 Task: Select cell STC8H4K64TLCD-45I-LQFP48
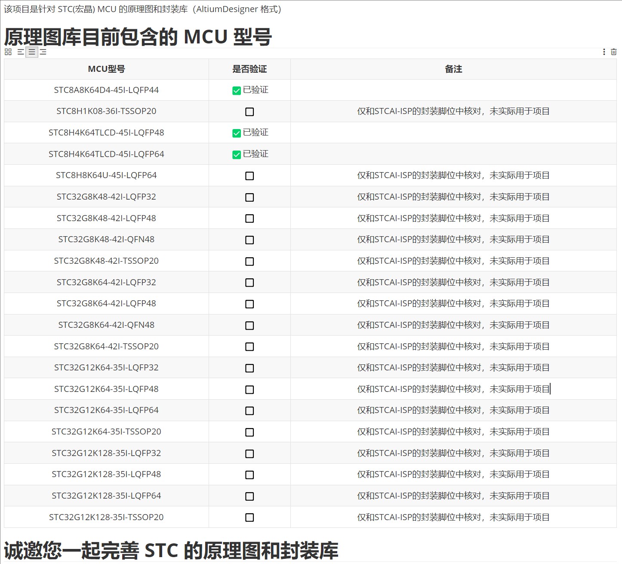click(x=106, y=133)
